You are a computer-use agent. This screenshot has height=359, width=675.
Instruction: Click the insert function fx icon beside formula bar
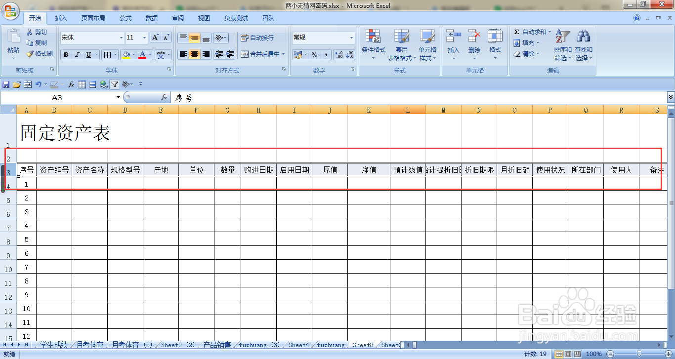[164, 98]
